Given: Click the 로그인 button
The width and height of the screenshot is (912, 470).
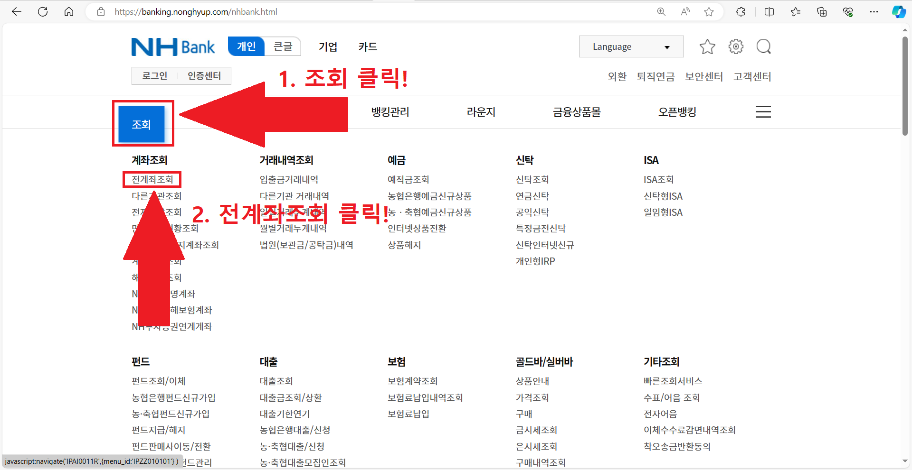Looking at the screenshot, I should pos(155,76).
